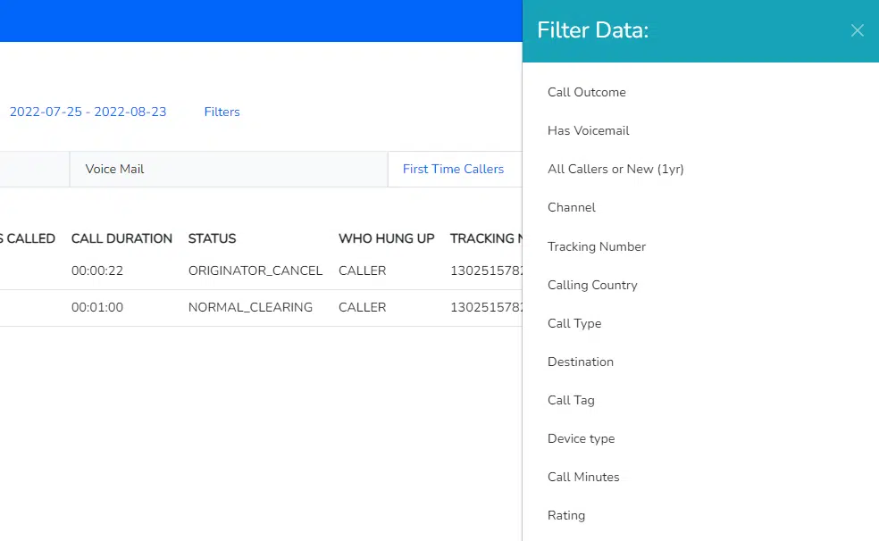Sort by CALL DURATION column header

(121, 238)
